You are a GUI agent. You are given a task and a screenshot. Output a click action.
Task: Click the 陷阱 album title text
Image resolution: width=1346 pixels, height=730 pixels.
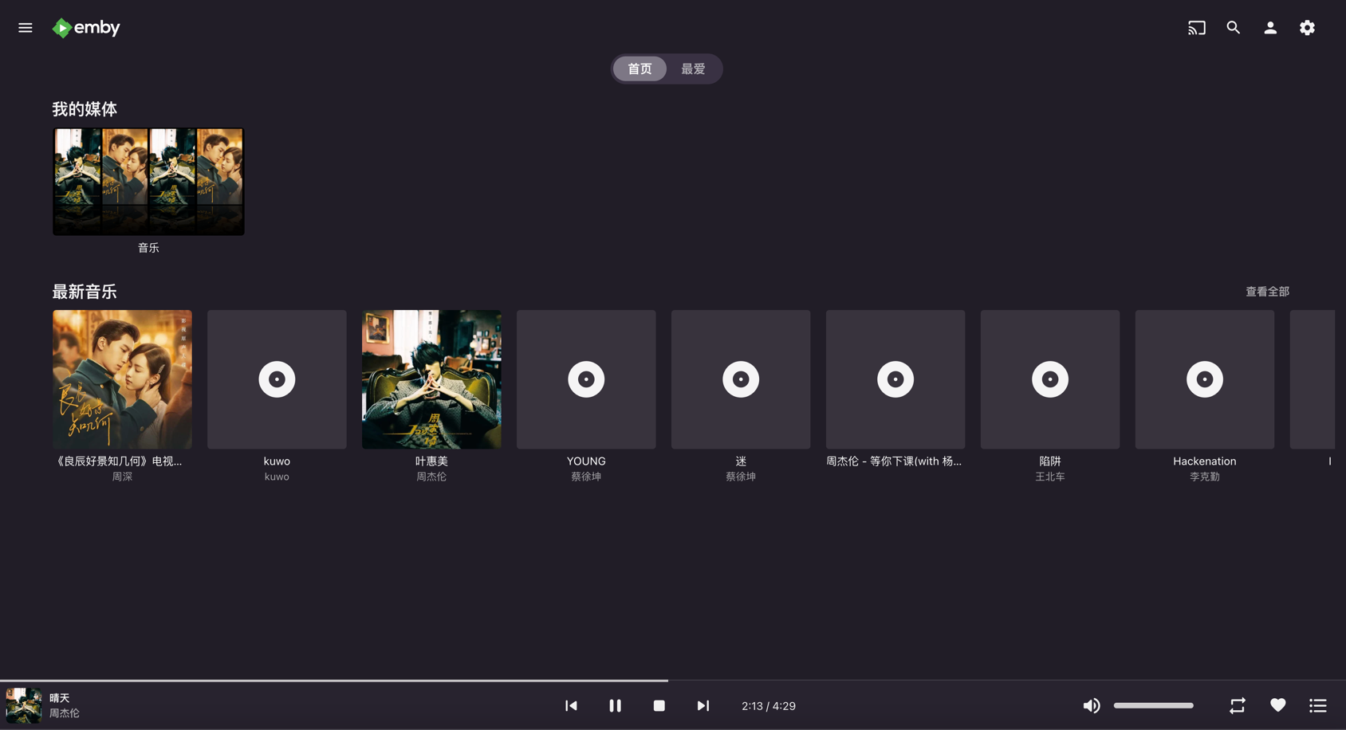pyautogui.click(x=1050, y=461)
